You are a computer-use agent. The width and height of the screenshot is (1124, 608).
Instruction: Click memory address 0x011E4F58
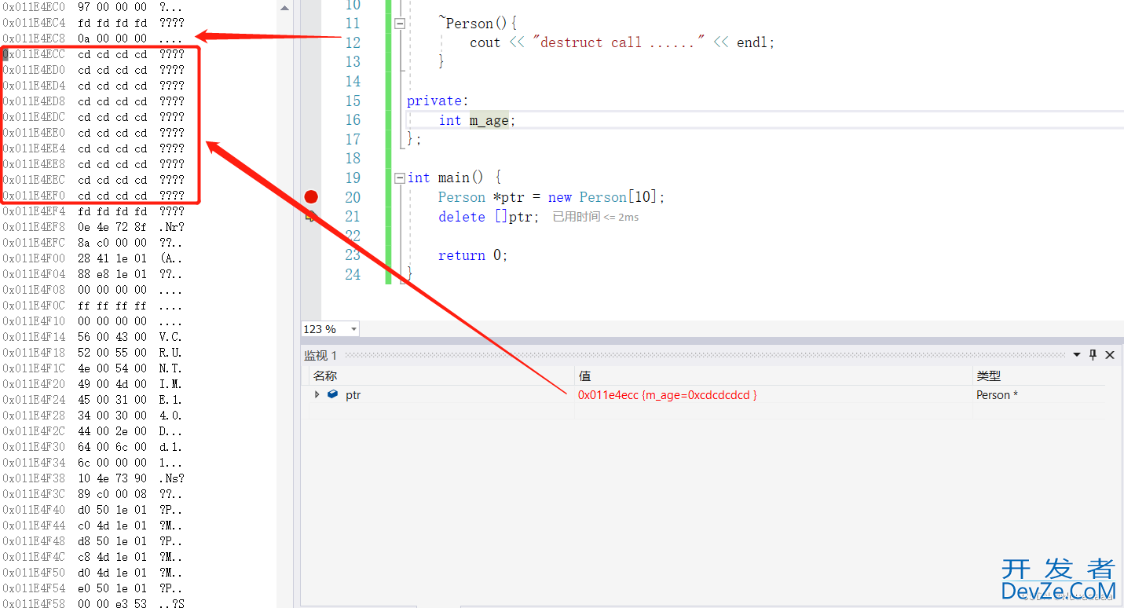[34, 603]
